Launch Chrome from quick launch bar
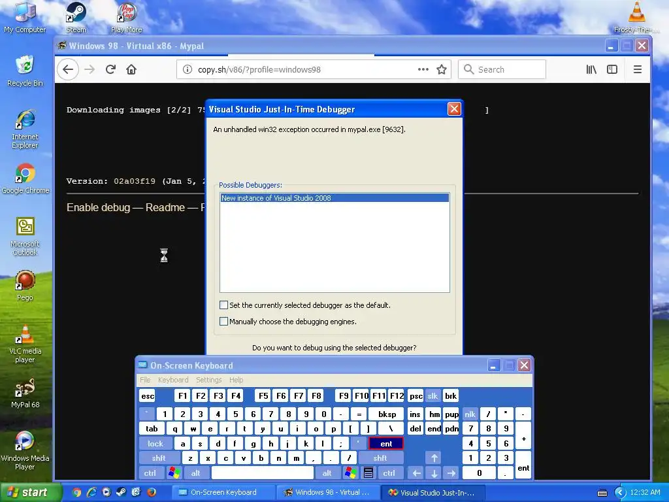The height and width of the screenshot is (502, 669). point(77,492)
